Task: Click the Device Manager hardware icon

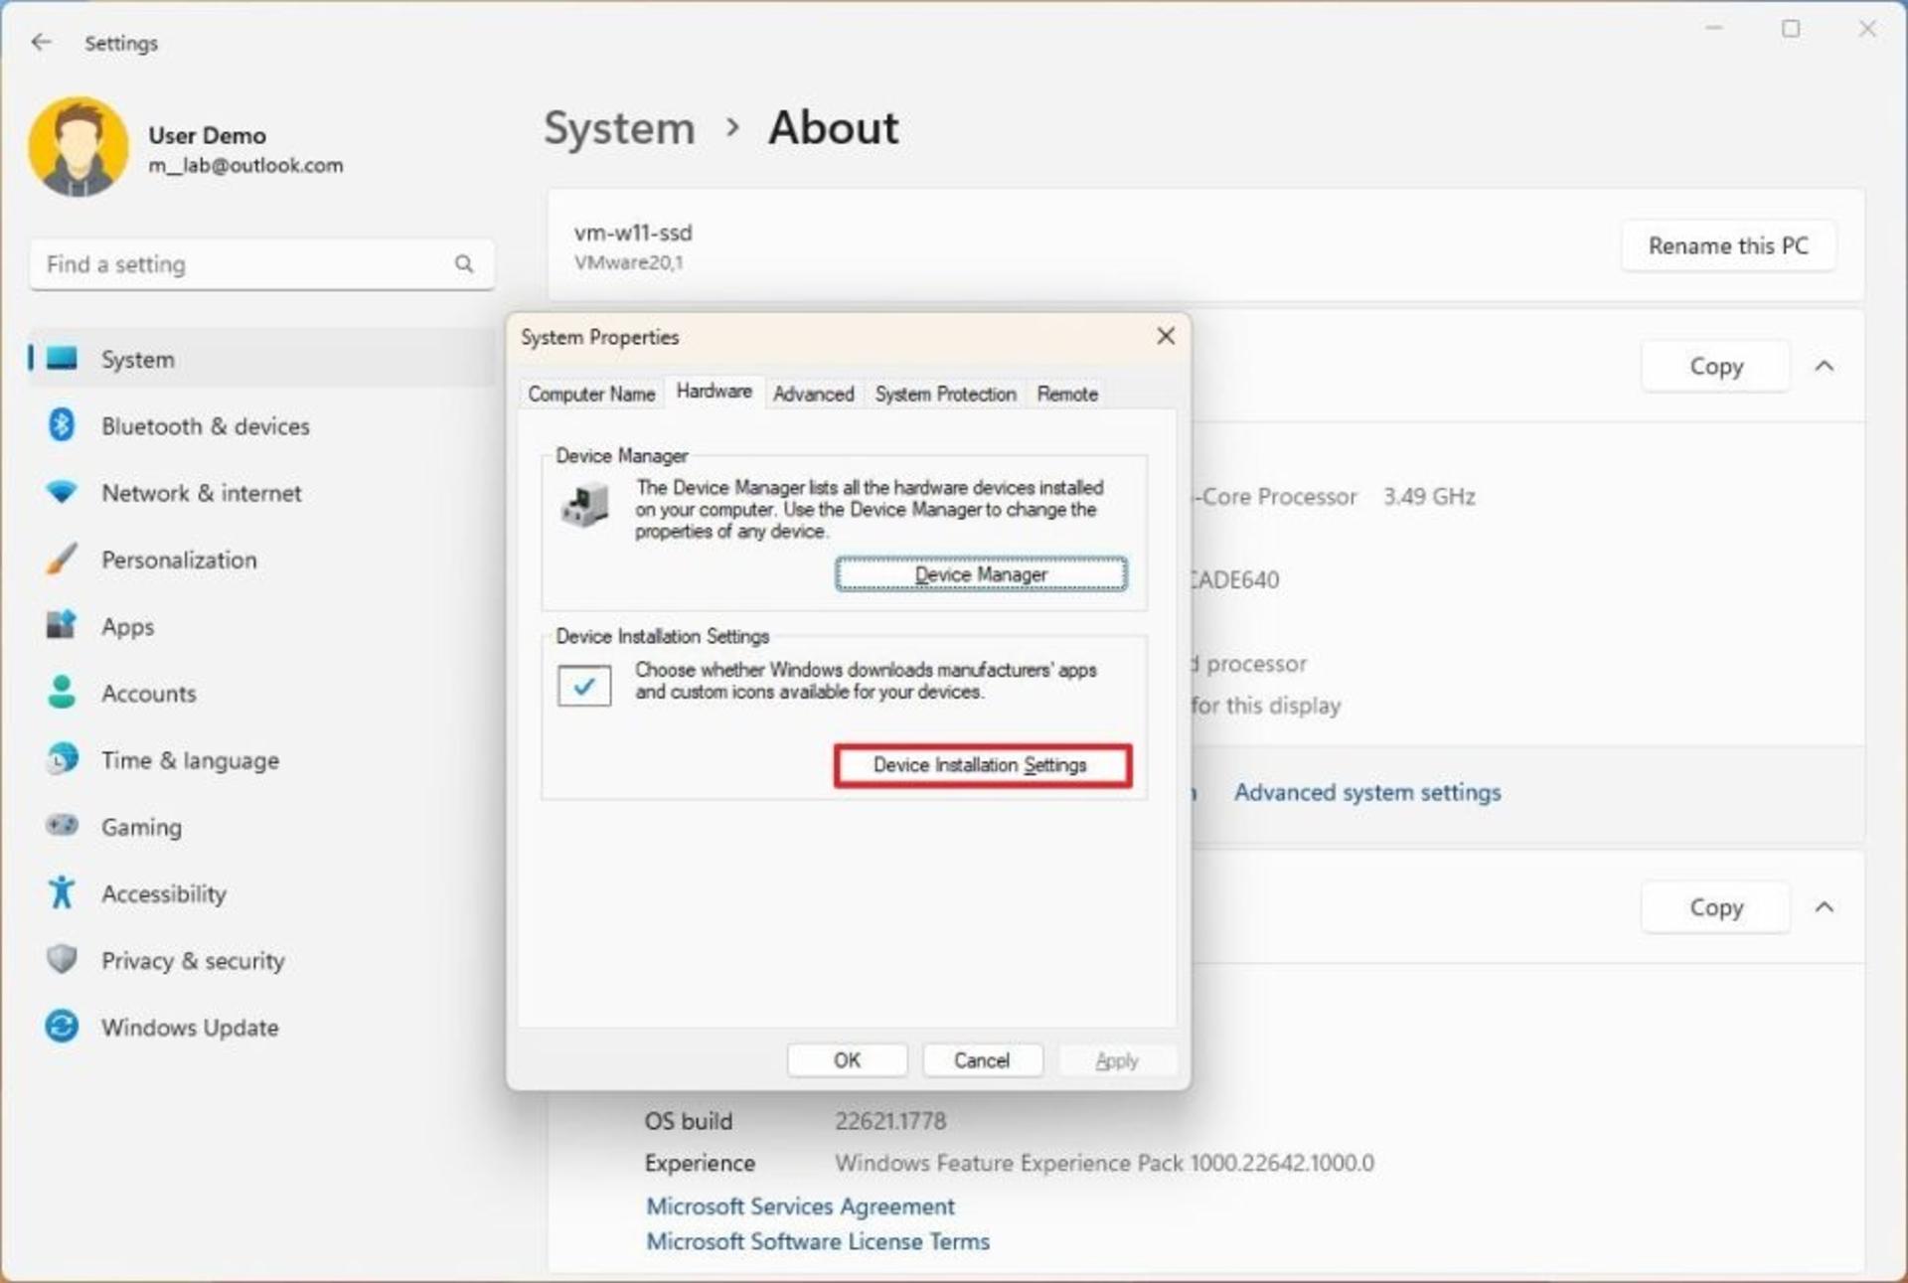Action: coord(585,505)
